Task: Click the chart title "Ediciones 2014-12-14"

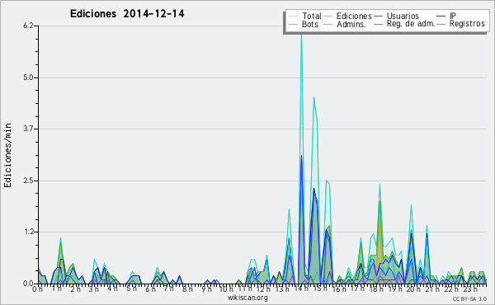Action: pyautogui.click(x=127, y=13)
